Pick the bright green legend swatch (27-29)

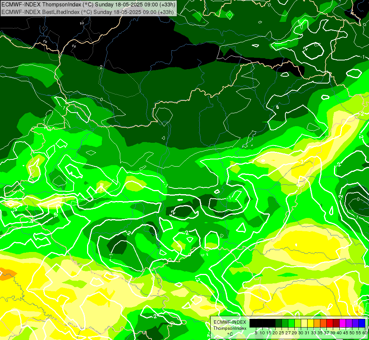[291, 323]
